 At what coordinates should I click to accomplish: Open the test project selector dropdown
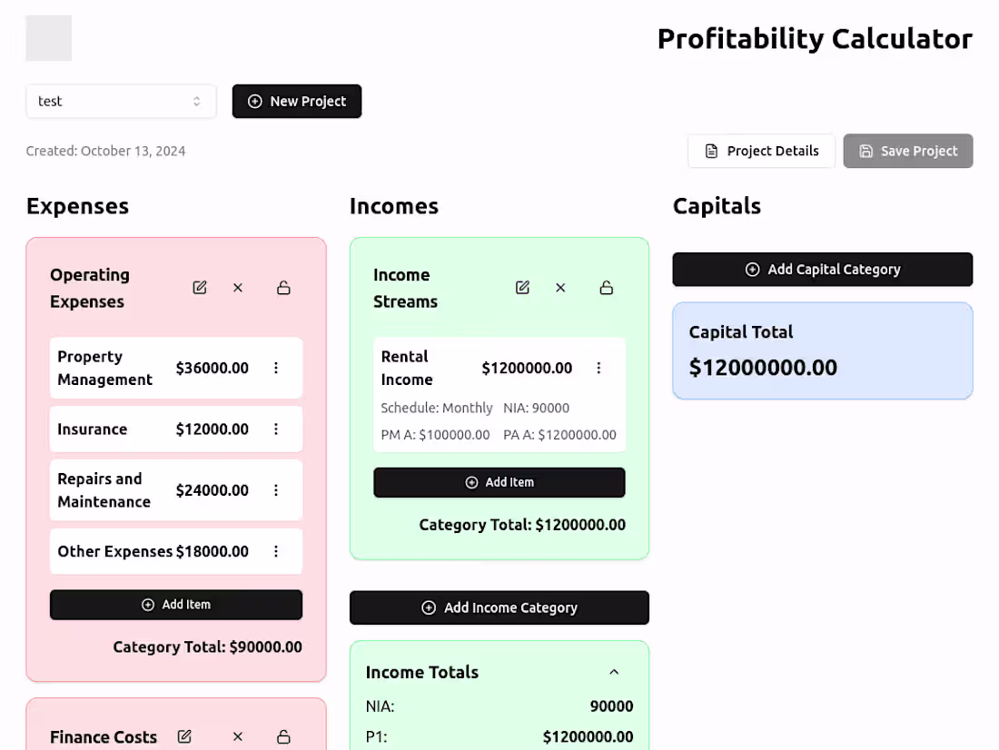pos(121,102)
